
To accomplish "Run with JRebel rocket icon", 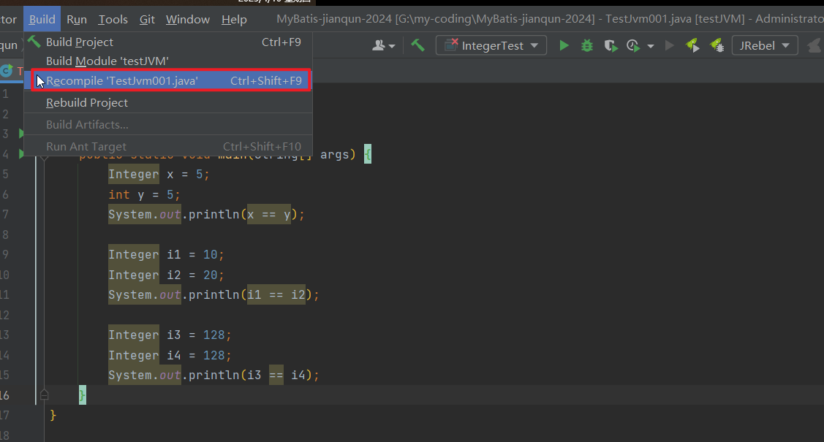I will point(692,46).
